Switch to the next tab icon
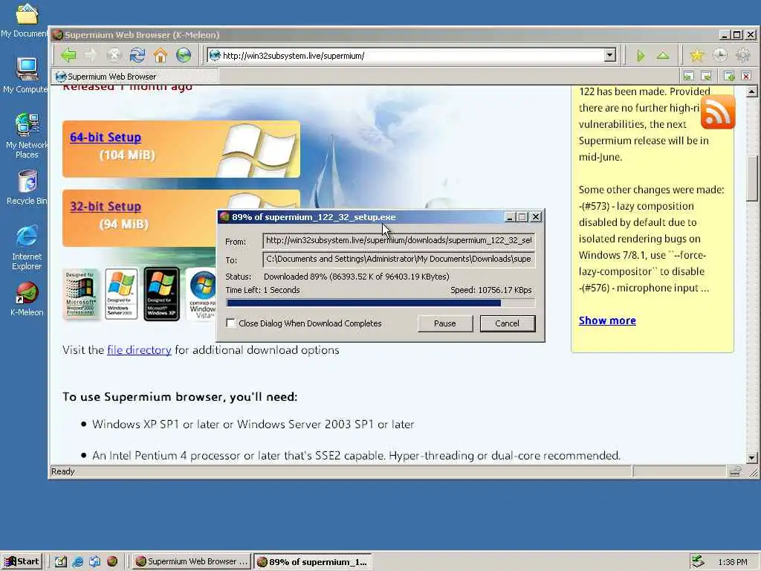Image resolution: width=761 pixels, height=571 pixels. coord(706,77)
